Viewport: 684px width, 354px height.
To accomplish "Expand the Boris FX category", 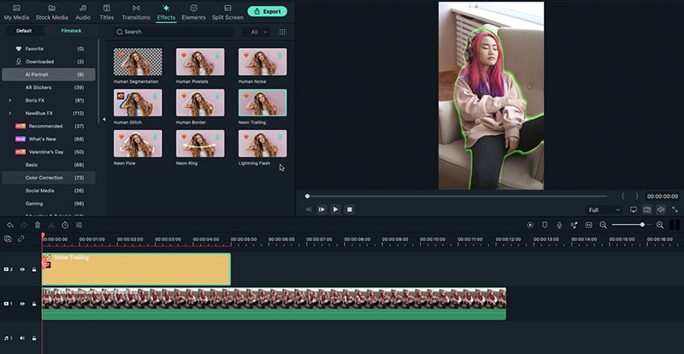I will 10,100.
